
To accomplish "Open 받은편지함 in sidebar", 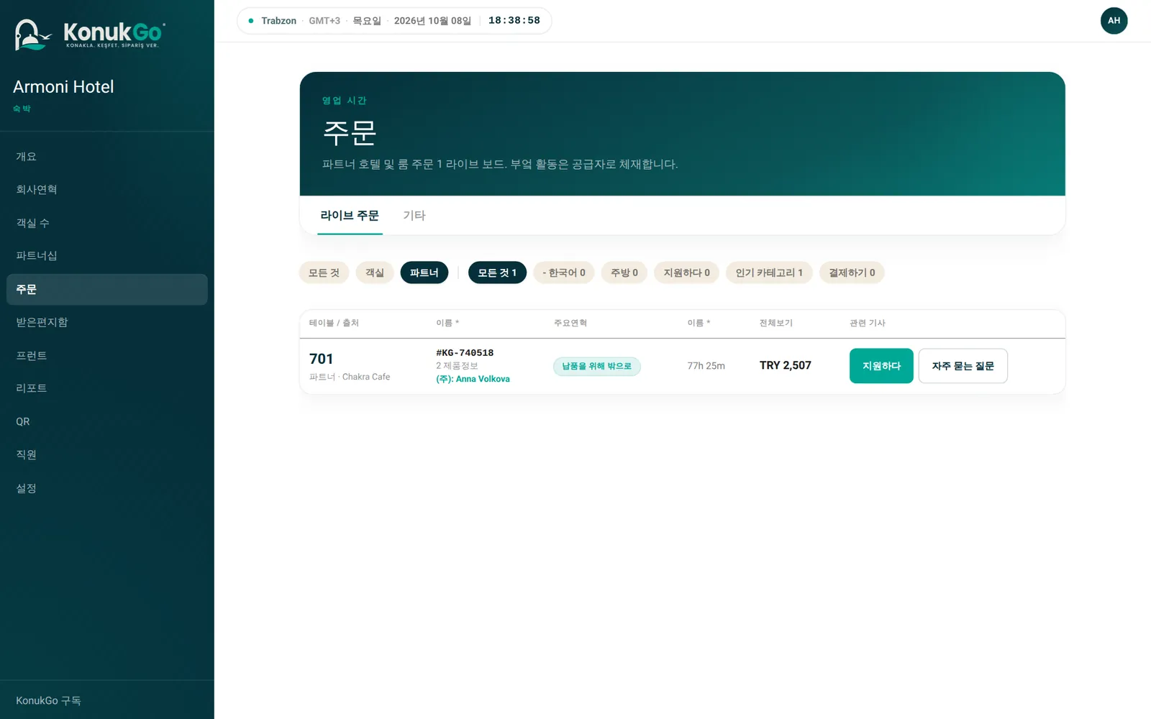I will [106, 322].
